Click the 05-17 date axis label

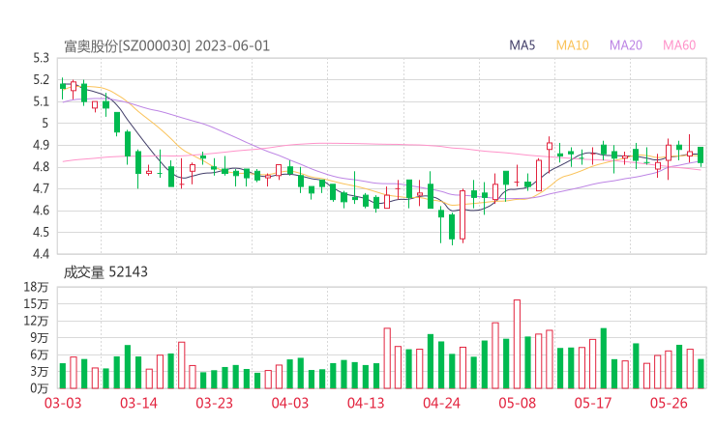pyautogui.click(x=593, y=403)
